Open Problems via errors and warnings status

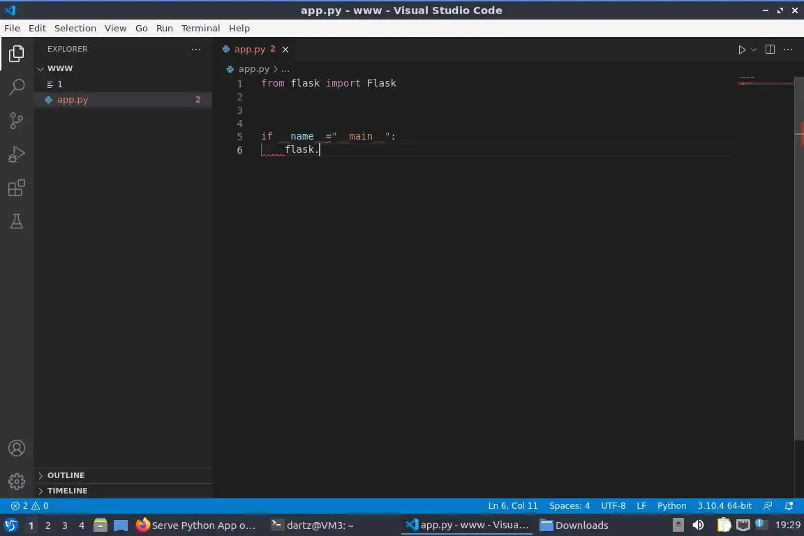(30, 506)
